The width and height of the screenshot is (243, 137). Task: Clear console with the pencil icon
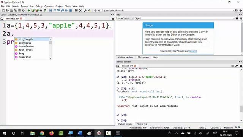[x=237, y=66]
